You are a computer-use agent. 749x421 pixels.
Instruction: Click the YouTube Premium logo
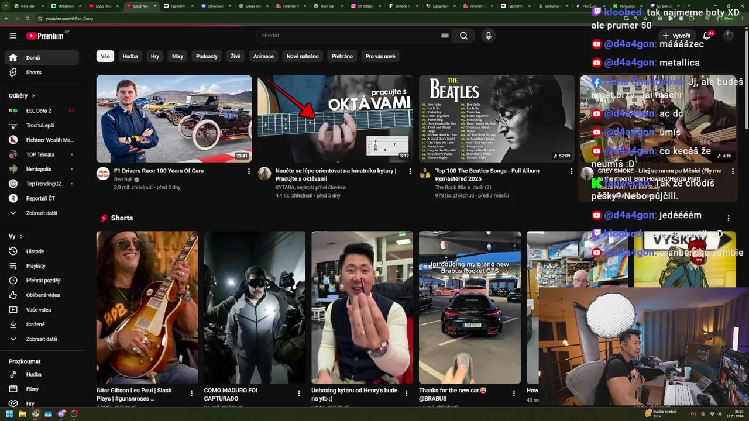coord(46,36)
